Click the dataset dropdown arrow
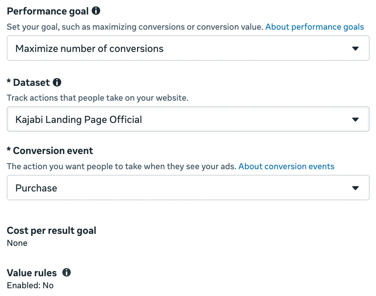Screen dimensions: 376x296 (x=355, y=119)
